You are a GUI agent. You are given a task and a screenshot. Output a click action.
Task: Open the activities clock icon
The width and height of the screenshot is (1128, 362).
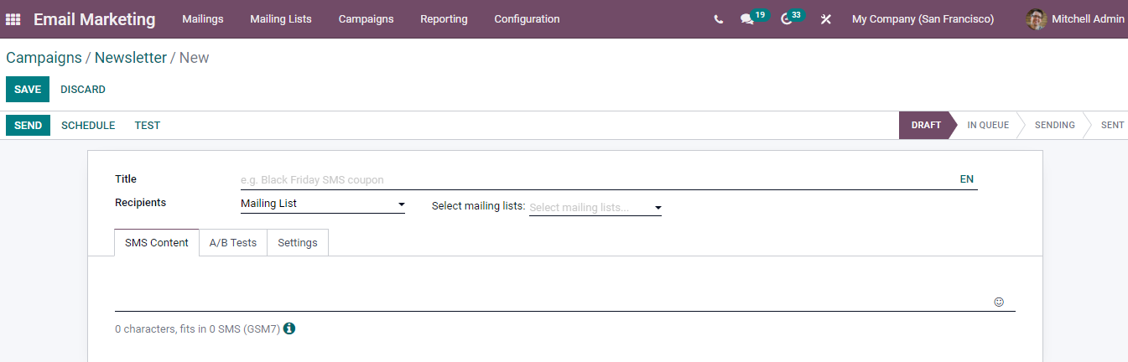click(786, 19)
